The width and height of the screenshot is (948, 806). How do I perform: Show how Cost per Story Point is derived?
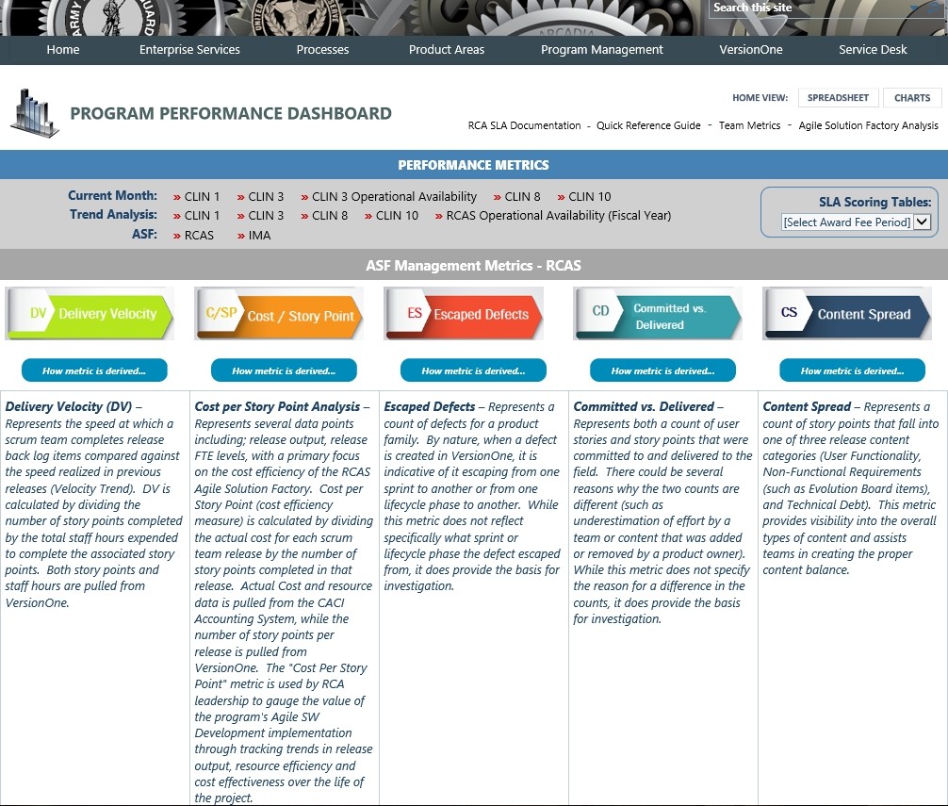tap(284, 370)
